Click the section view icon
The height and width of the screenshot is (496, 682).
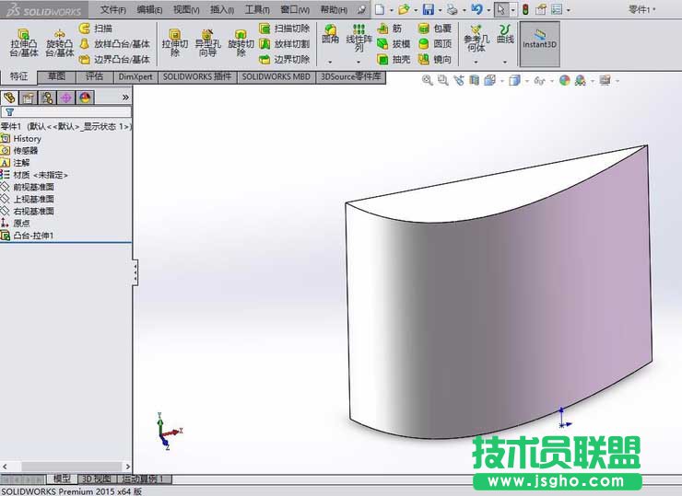[x=475, y=80]
